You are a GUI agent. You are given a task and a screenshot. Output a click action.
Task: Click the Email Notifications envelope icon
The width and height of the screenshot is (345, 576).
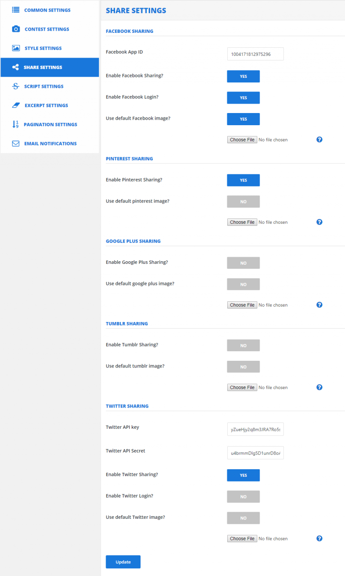16,143
